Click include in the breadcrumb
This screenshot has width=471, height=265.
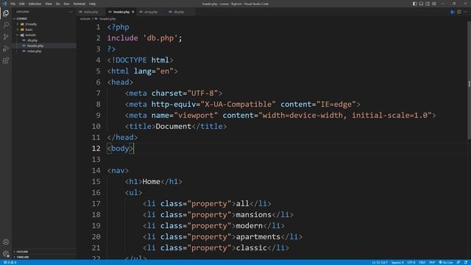[x=85, y=18]
